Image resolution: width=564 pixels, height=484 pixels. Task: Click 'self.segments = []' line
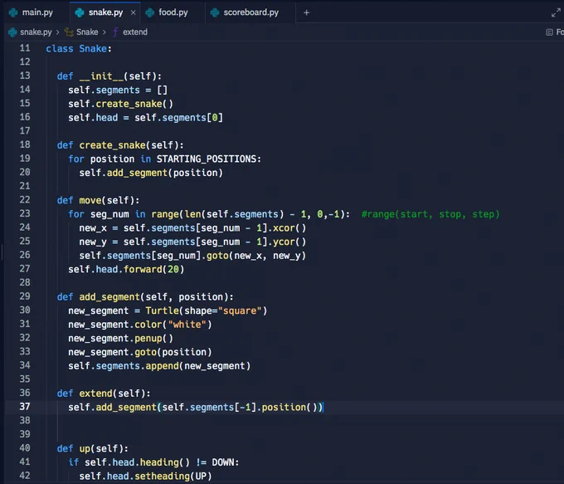coord(118,90)
